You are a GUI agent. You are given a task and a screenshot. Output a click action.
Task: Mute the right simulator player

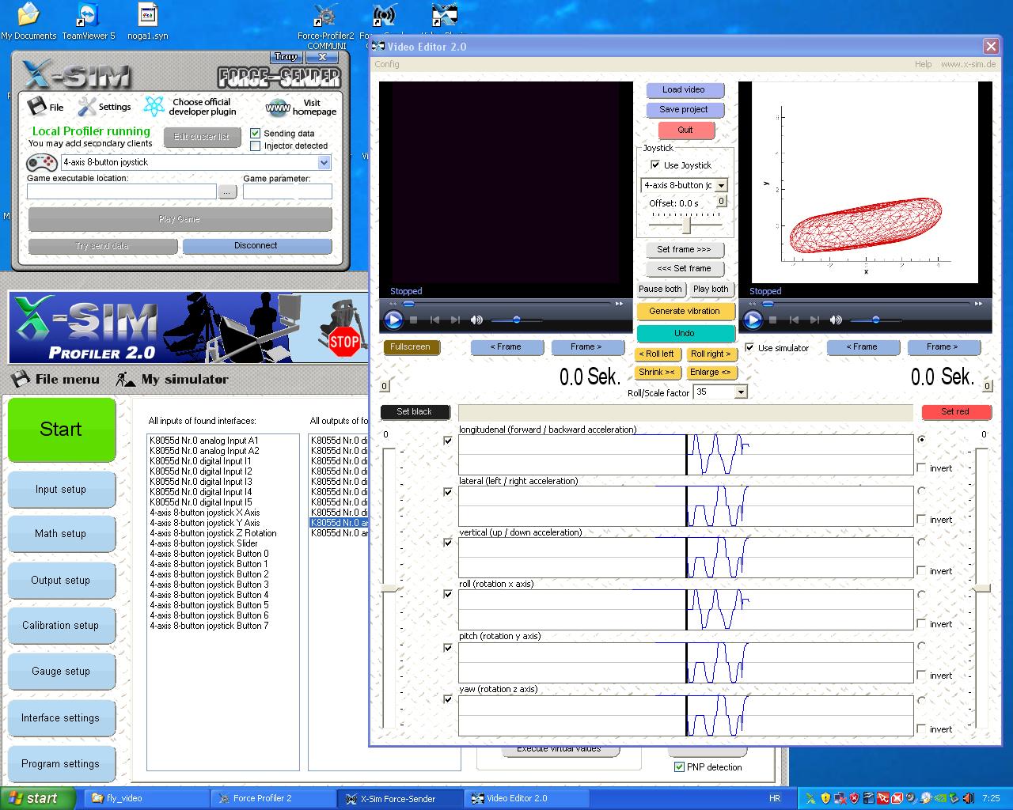pyautogui.click(x=836, y=320)
